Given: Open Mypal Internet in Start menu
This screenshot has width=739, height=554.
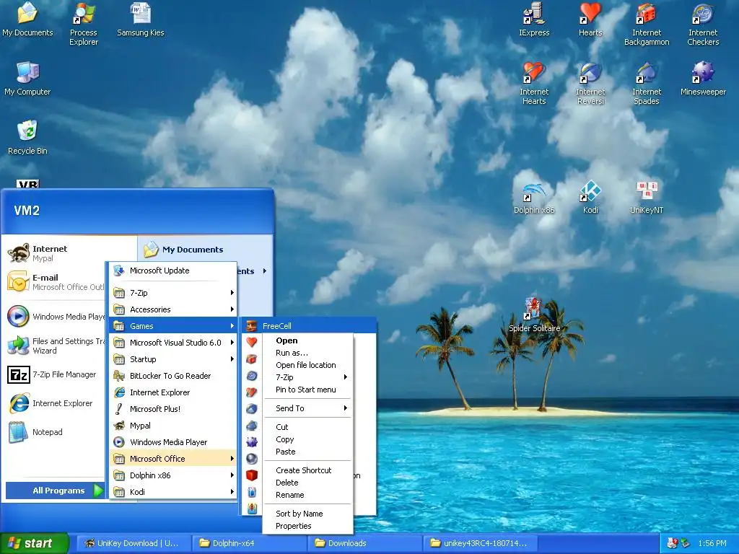Looking at the screenshot, I should 56,253.
